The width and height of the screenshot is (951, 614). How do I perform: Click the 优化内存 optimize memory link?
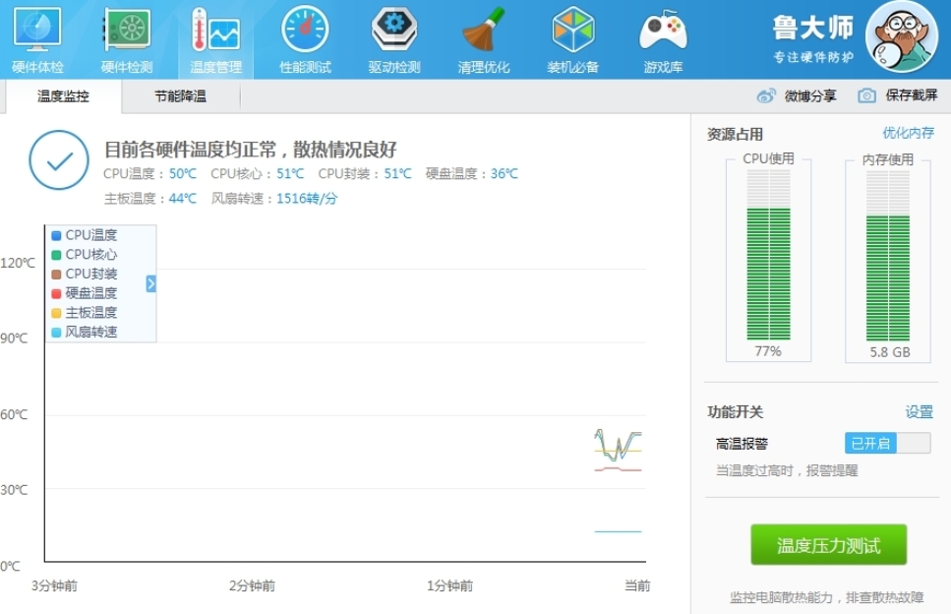[908, 133]
